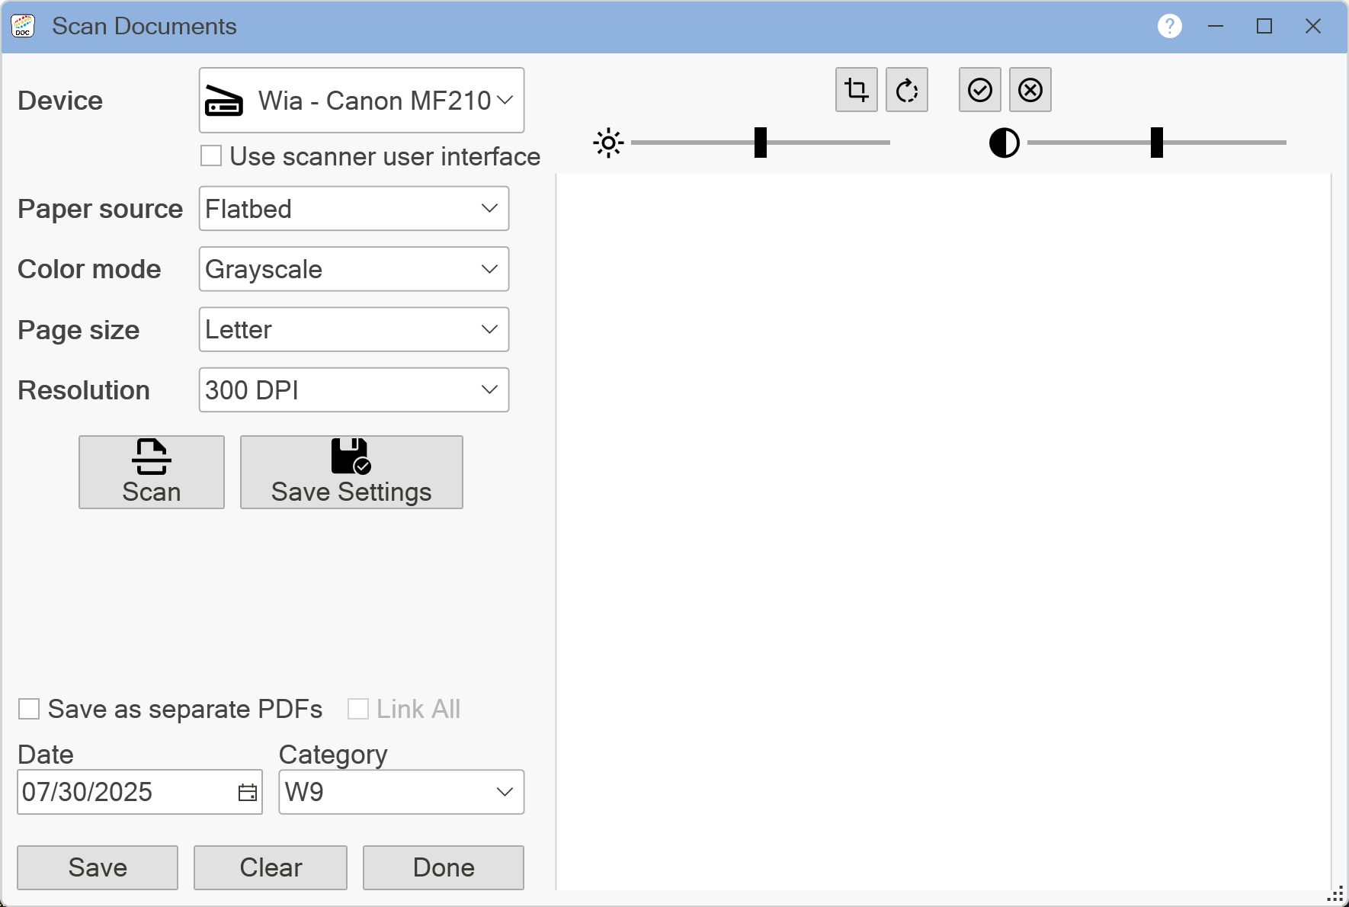Click the circled X cancel icon

(1030, 90)
